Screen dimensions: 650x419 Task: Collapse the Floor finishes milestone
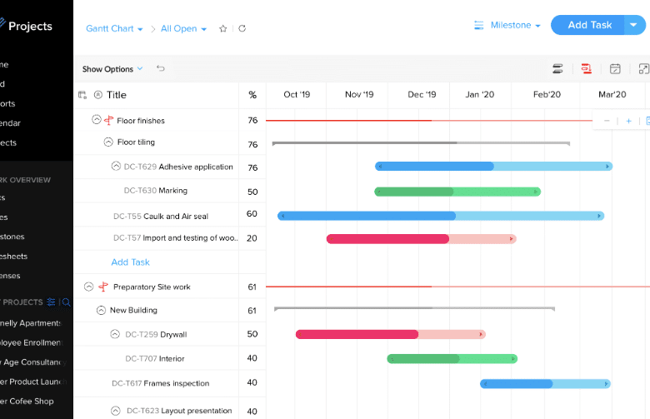point(96,120)
